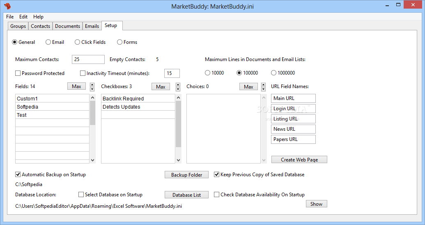425x225 pixels.
Task: Select the Backlink Required checkbox entry
Action: (138, 98)
